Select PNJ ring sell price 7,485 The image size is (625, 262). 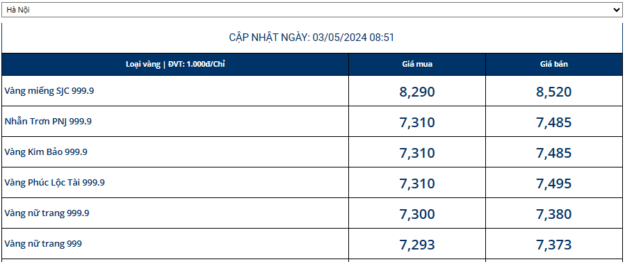[x=554, y=122]
